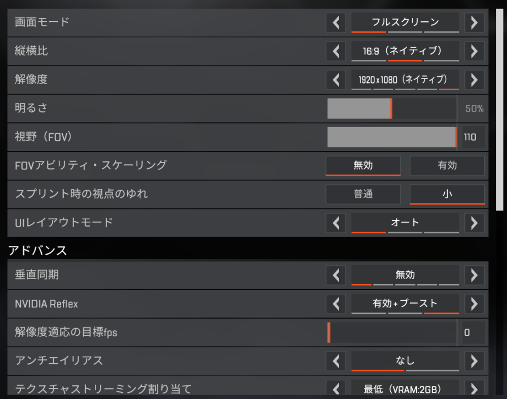Click the left arrow for 解像度
Screen dimensions: 507x399
point(336,79)
